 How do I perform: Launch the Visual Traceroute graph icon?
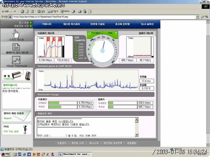tap(16, 60)
